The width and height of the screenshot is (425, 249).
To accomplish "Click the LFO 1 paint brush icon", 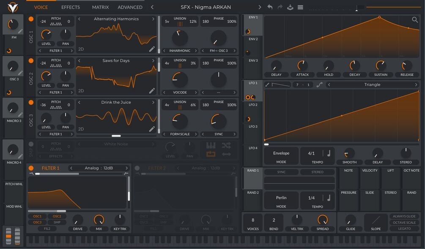I will (x=267, y=85).
